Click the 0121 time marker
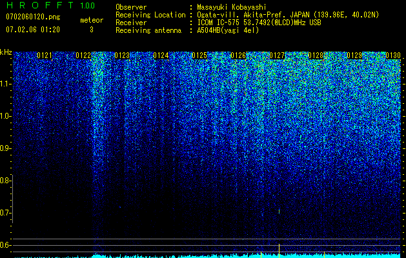The image size is (406, 258). click(45, 55)
